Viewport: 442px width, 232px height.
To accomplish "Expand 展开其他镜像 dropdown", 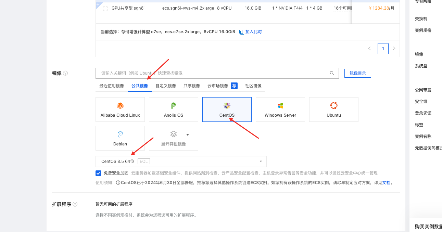I will pos(174,138).
